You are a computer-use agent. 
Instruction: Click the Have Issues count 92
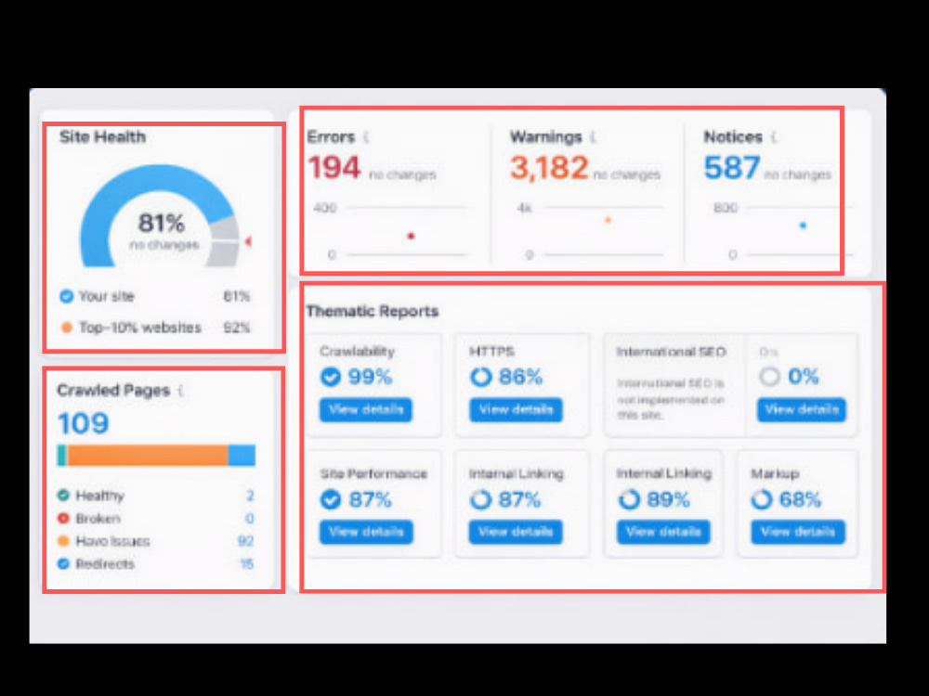245,541
